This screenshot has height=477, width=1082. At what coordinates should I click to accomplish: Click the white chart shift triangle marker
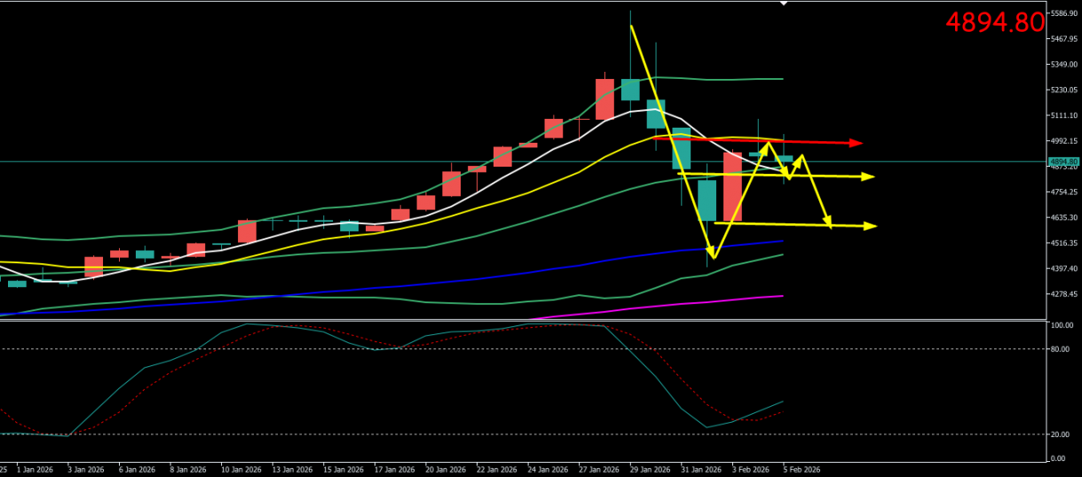[x=783, y=4]
